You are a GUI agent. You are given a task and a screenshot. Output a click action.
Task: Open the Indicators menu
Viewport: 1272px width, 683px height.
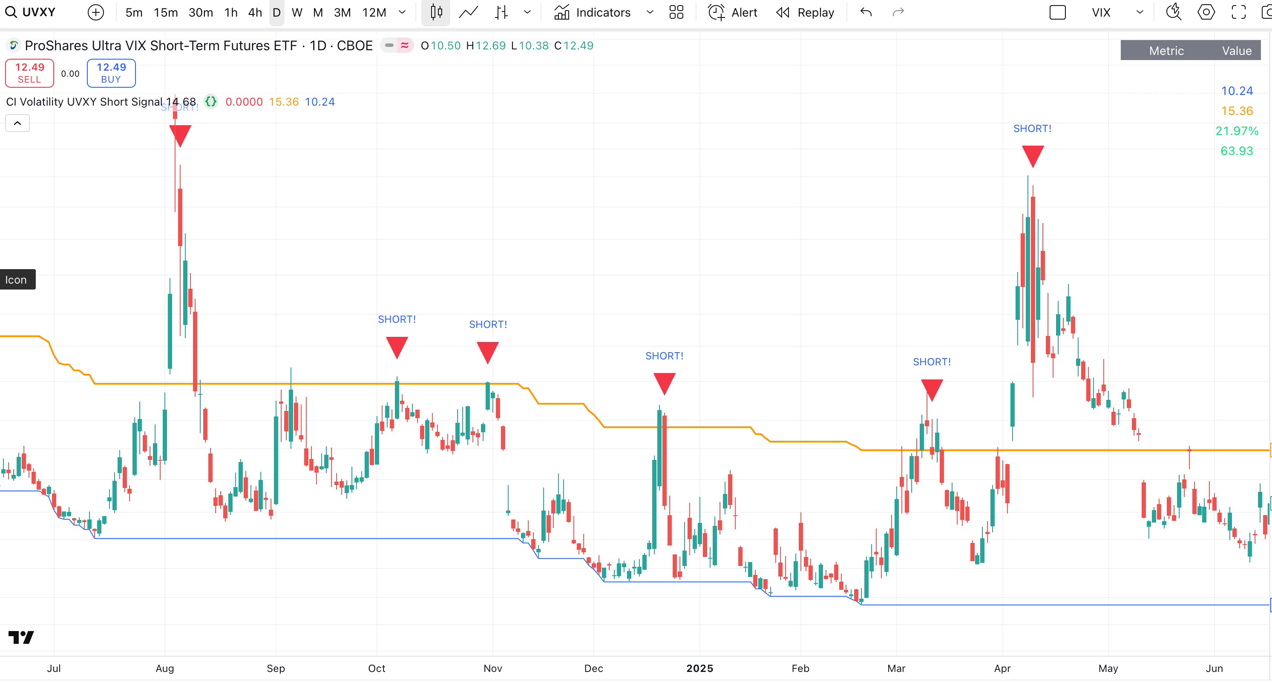[593, 12]
